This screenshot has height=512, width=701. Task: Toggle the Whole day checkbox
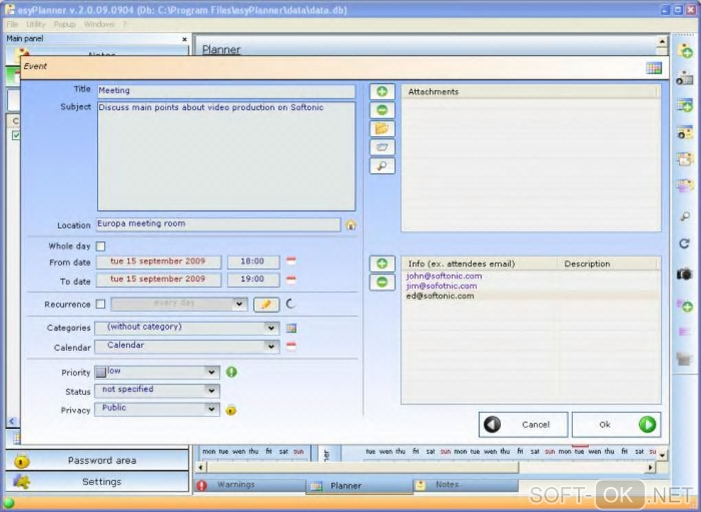tap(100, 247)
